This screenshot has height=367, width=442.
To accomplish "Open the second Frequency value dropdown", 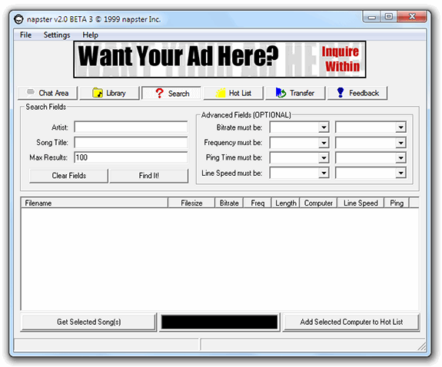I will pyautogui.click(x=371, y=143).
